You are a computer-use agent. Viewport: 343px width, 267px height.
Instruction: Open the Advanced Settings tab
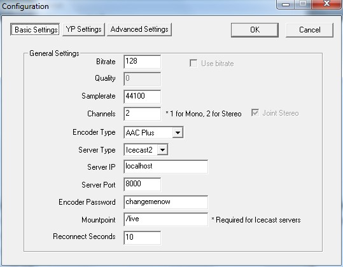point(139,29)
